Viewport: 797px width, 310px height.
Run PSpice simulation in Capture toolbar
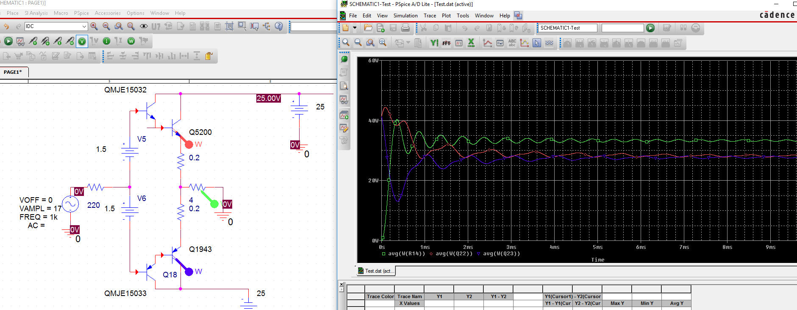[x=8, y=41]
